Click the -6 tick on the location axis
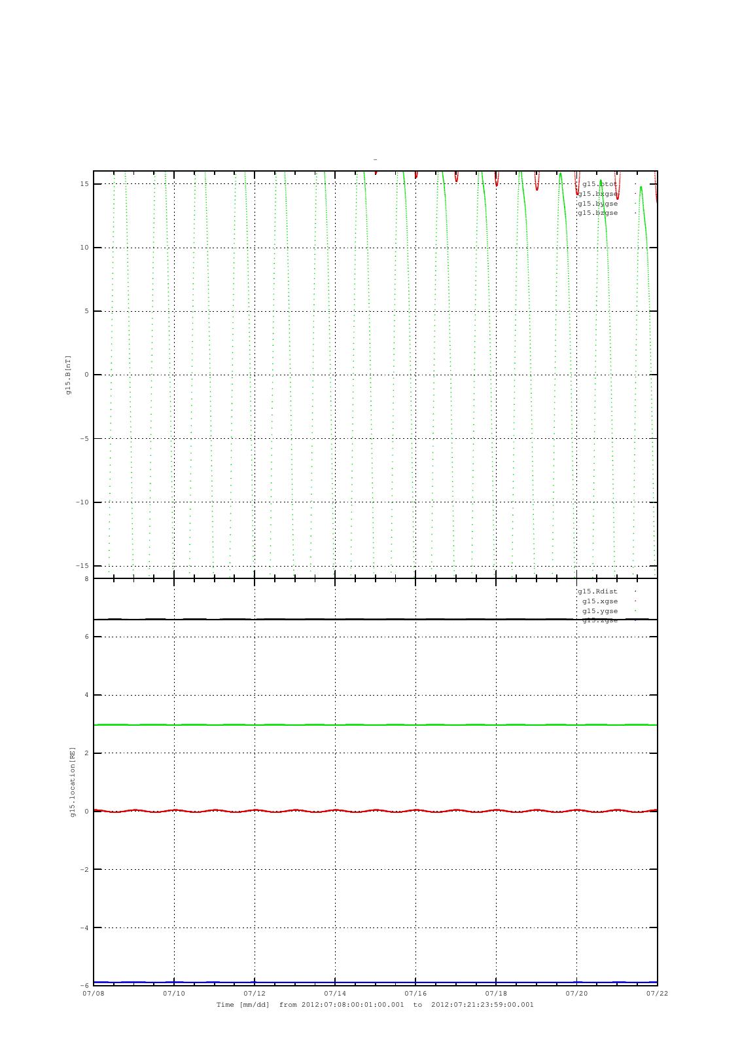Viewport: 740px width, 1048px height. pyautogui.click(x=84, y=986)
